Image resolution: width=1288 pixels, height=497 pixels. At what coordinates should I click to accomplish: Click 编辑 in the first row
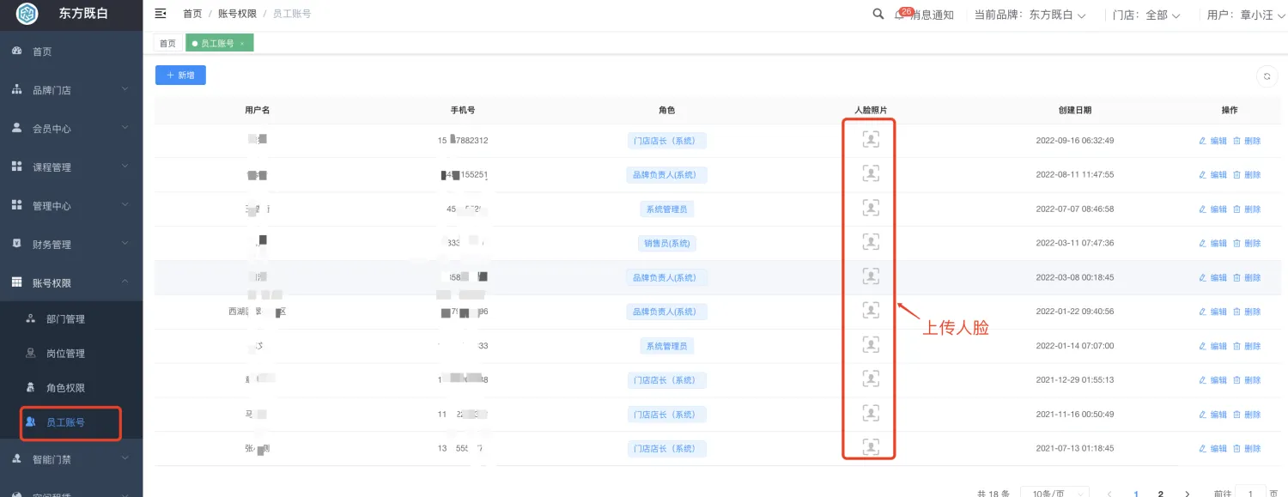point(1212,141)
